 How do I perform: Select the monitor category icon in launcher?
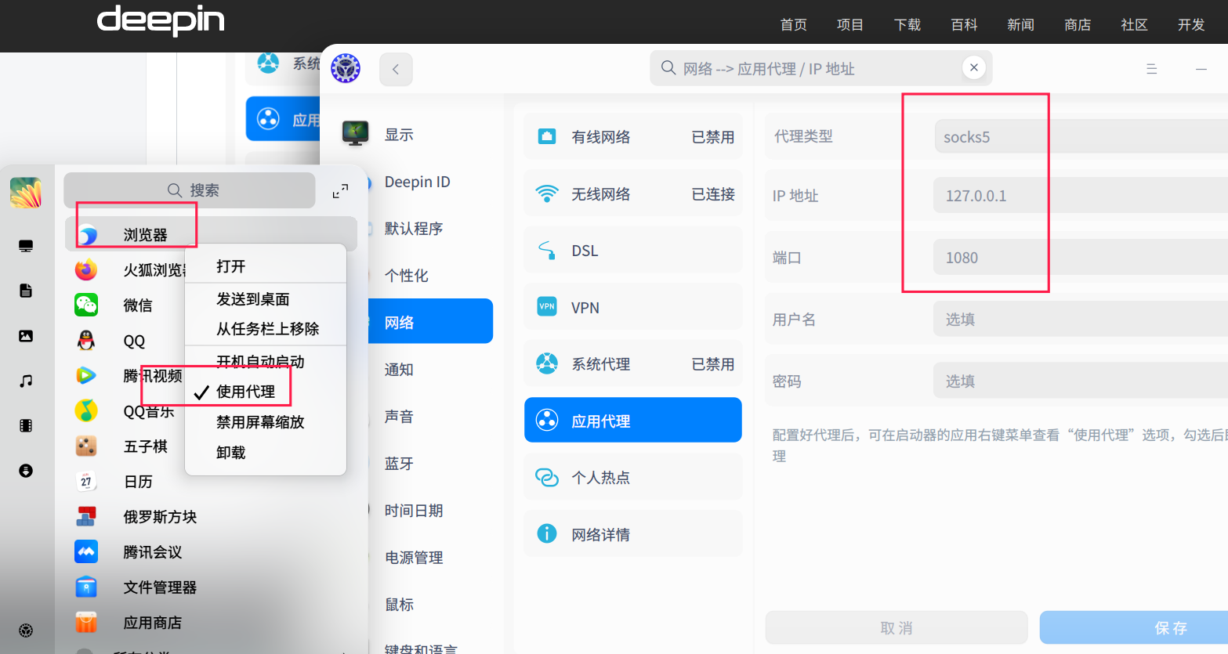click(26, 247)
